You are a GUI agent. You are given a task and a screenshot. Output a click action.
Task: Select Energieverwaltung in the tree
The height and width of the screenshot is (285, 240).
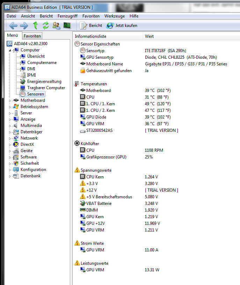pos(44,81)
